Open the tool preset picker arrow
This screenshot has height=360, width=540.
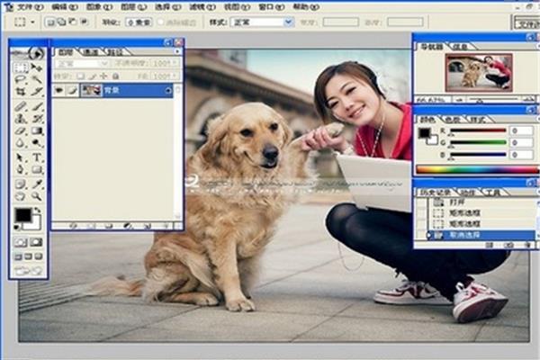(x=32, y=22)
